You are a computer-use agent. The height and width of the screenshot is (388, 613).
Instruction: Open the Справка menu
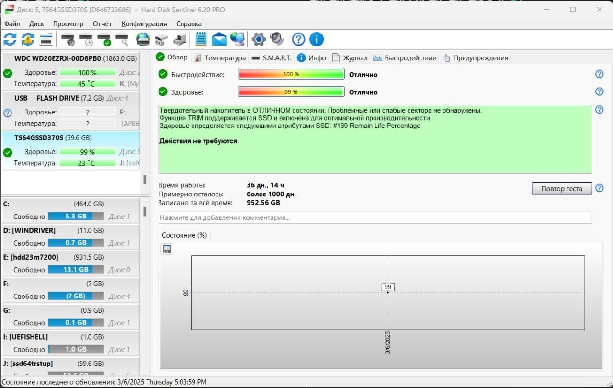click(x=189, y=23)
